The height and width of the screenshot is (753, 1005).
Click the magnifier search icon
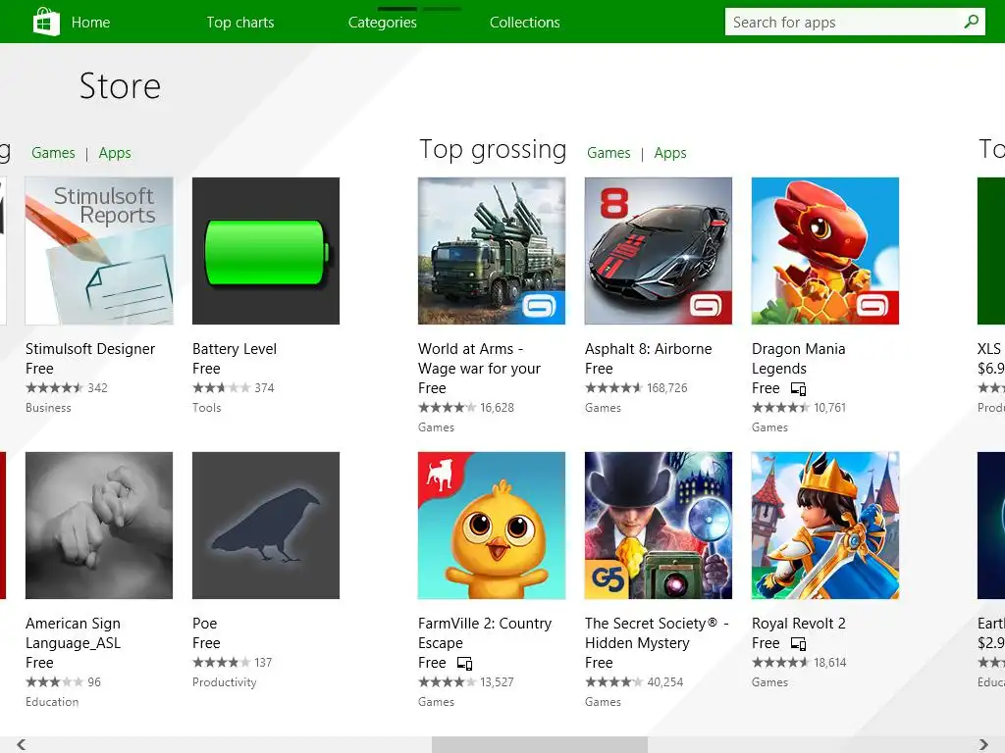point(971,22)
